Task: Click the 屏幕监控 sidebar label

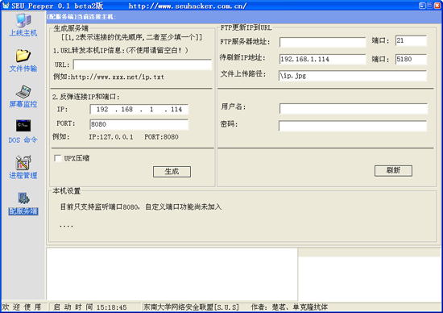Action: (23, 104)
